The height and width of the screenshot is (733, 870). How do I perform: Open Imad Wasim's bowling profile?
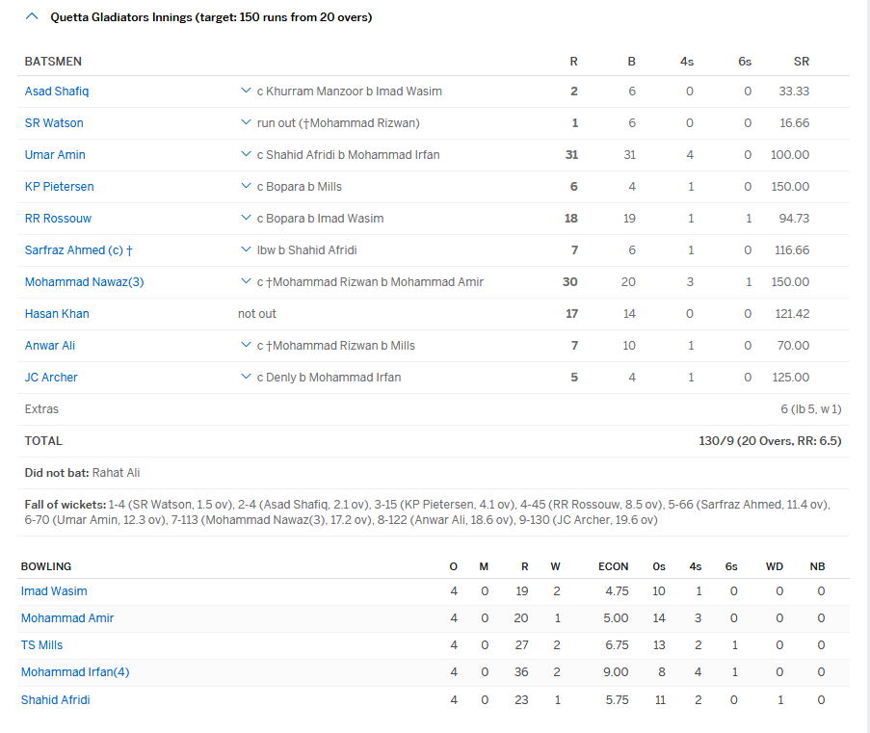coord(53,590)
